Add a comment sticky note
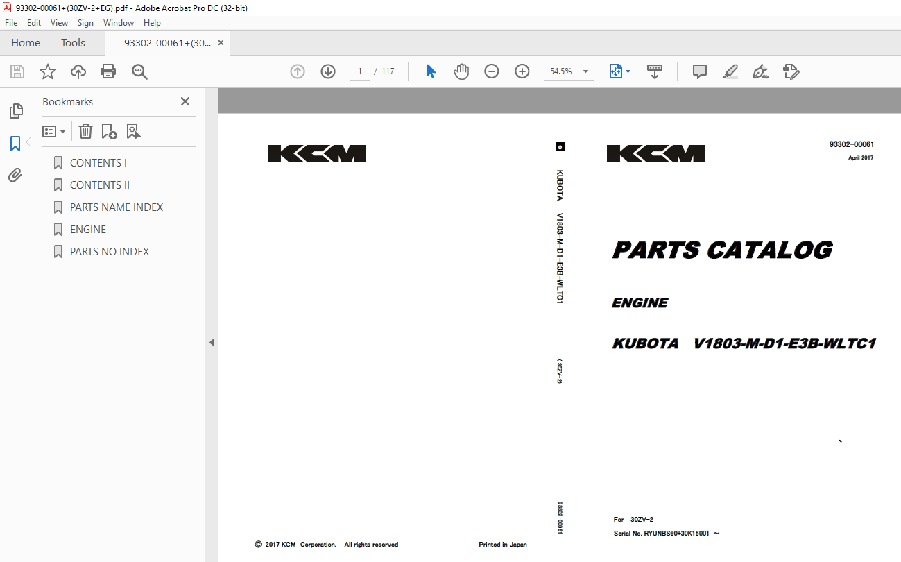Viewport: 901px width, 562px height. pyautogui.click(x=700, y=71)
